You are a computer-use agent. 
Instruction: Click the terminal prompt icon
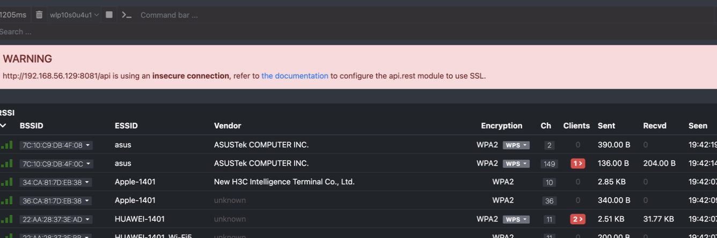[126, 15]
